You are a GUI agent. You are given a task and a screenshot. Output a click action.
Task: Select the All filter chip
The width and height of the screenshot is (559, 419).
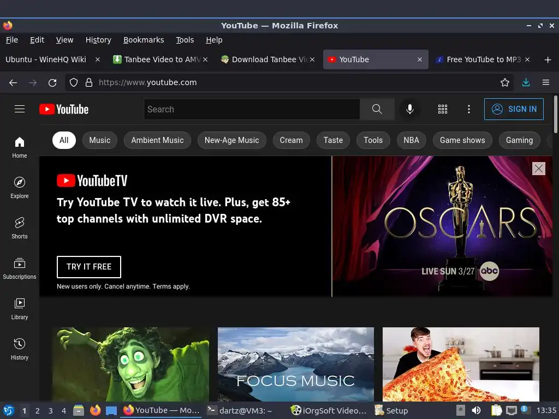point(64,140)
